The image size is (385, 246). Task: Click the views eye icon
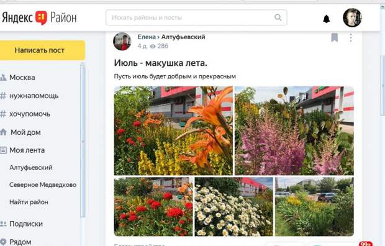pyautogui.click(x=153, y=46)
